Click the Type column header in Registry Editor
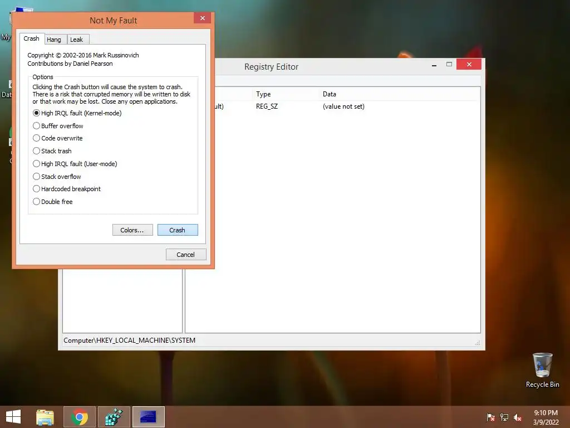Viewport: 570px width, 428px height. coord(286,94)
